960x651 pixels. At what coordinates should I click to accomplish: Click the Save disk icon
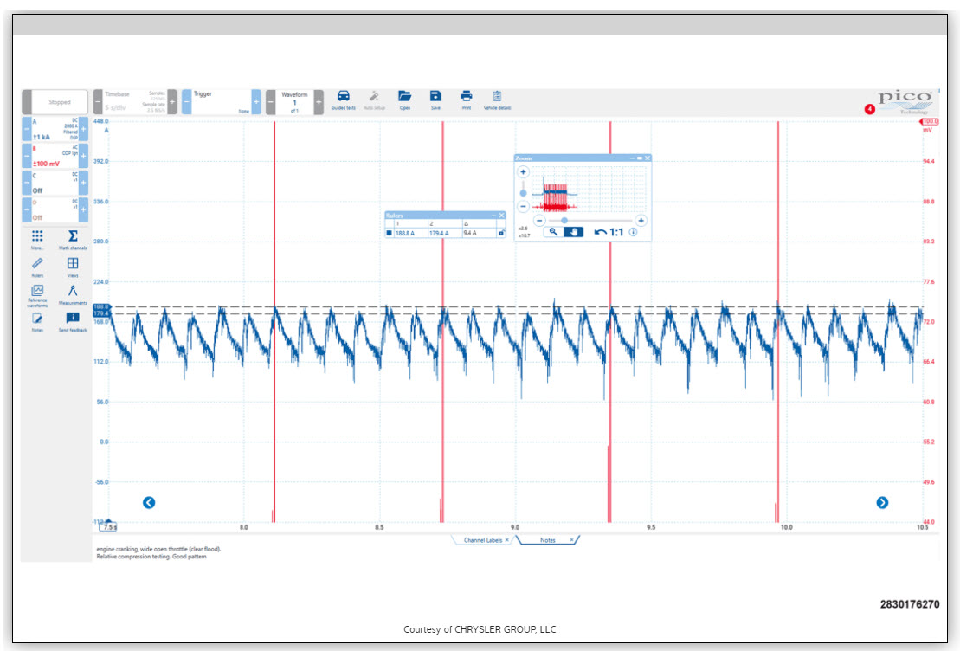click(x=435, y=97)
